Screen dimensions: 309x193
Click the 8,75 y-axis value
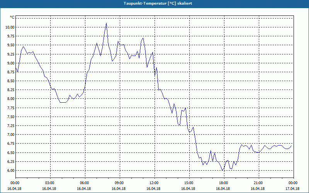tap(11, 72)
